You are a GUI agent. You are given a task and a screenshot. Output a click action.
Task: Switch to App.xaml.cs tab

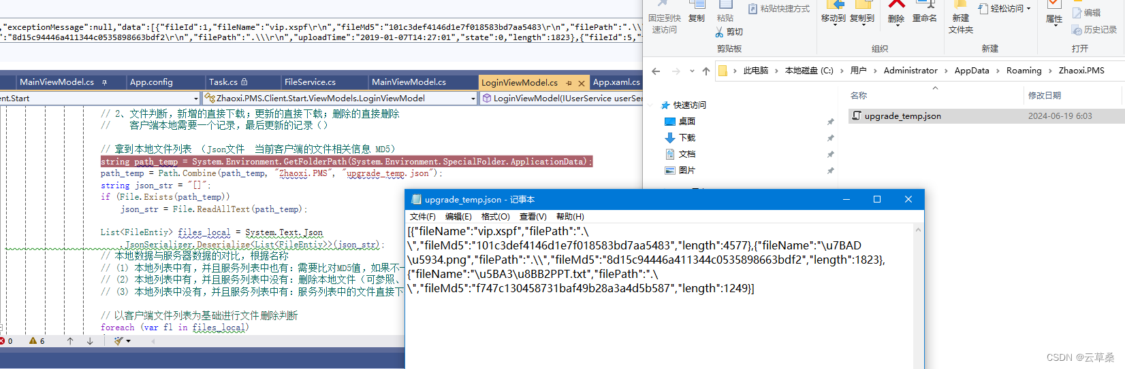click(616, 82)
